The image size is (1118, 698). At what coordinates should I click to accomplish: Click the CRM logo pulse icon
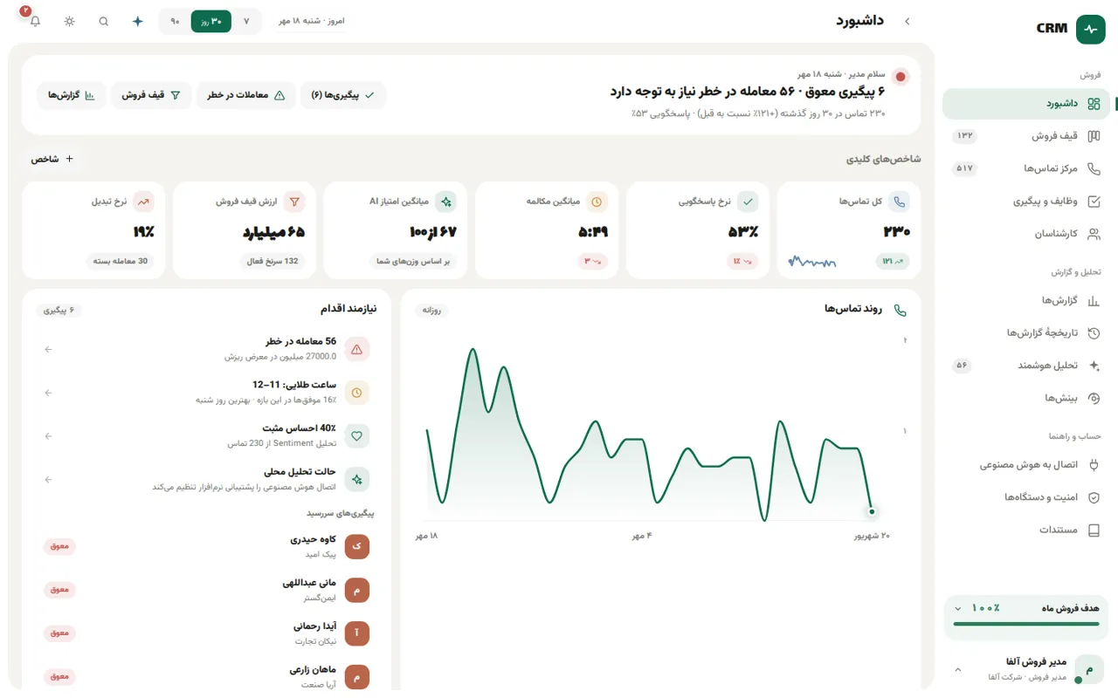click(x=1090, y=29)
